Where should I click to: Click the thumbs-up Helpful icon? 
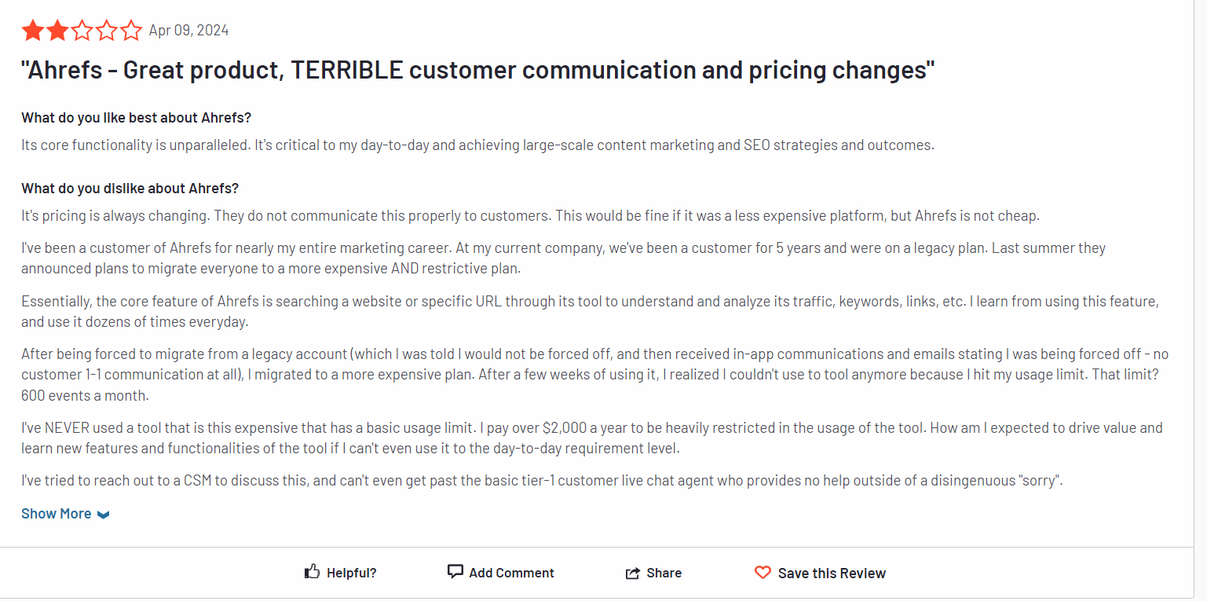[312, 572]
